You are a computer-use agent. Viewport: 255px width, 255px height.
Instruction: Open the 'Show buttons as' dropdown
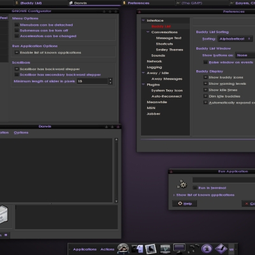click(245, 55)
